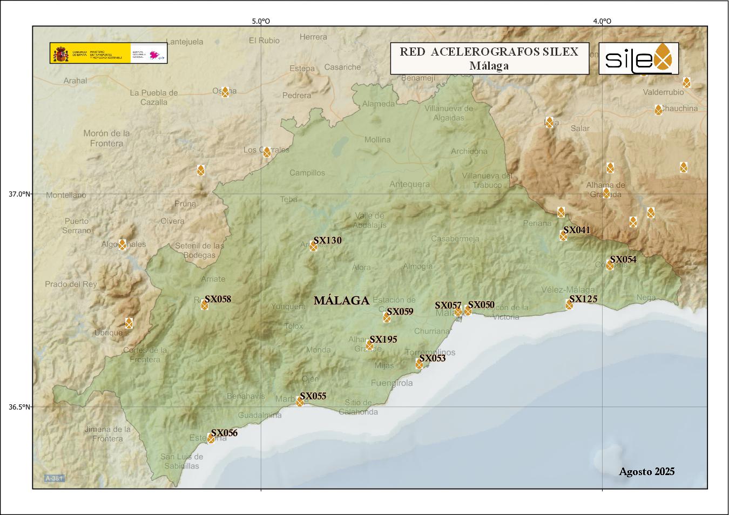
Task: Click the RED ACELEROGRAFOS SILEX title box
Action: (489, 58)
